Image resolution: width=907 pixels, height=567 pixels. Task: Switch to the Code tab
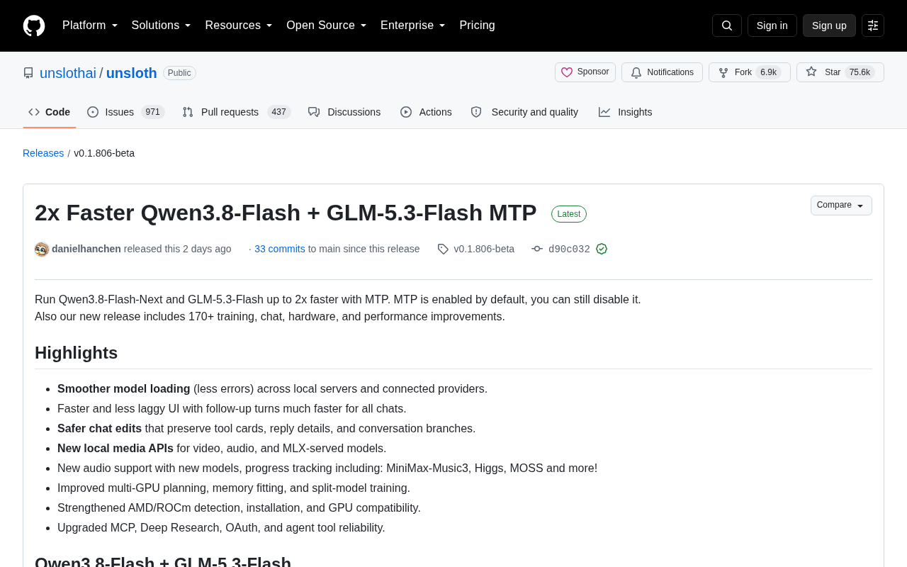click(x=50, y=112)
